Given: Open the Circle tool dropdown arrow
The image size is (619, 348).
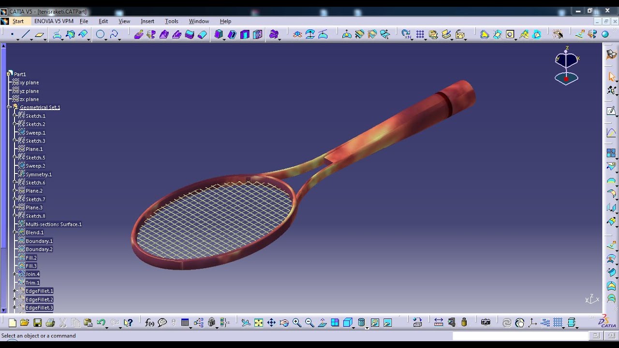Looking at the screenshot, I should [106, 39].
